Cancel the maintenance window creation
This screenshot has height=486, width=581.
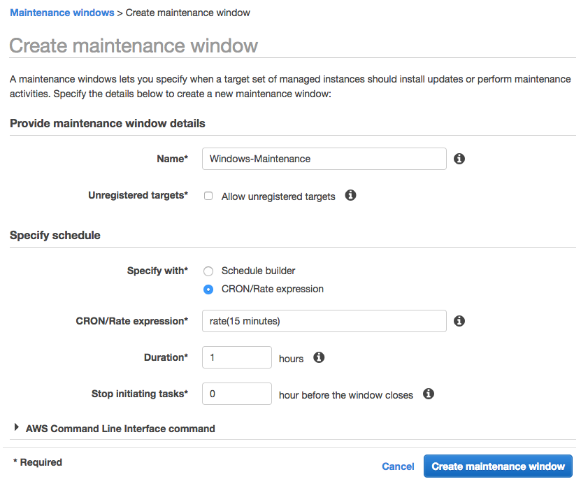click(398, 466)
